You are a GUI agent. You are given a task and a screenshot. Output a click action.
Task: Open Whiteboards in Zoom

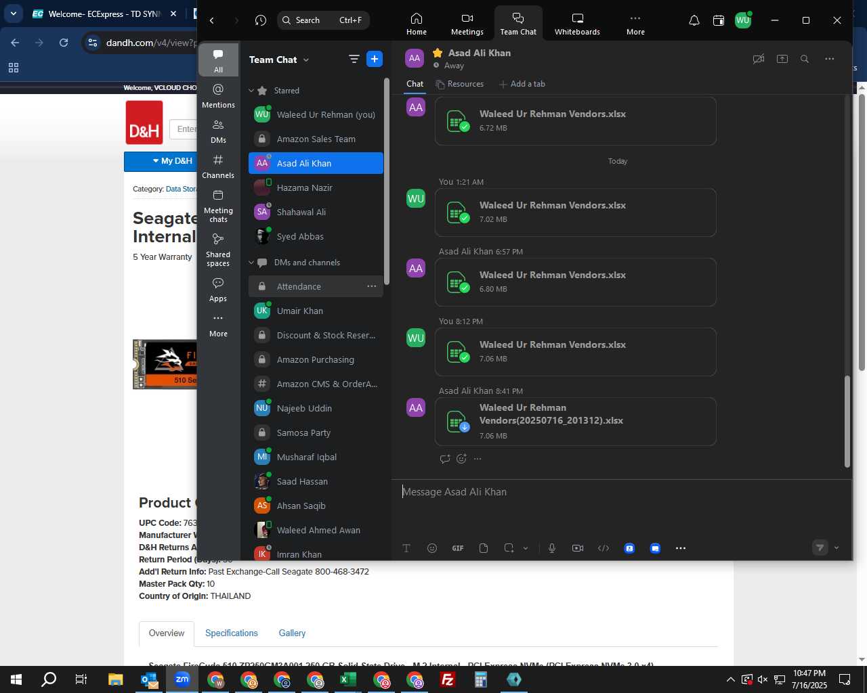(x=577, y=24)
